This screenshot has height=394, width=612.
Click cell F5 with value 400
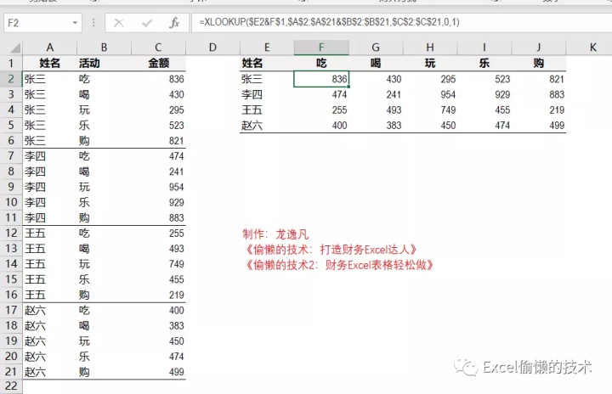pos(321,125)
